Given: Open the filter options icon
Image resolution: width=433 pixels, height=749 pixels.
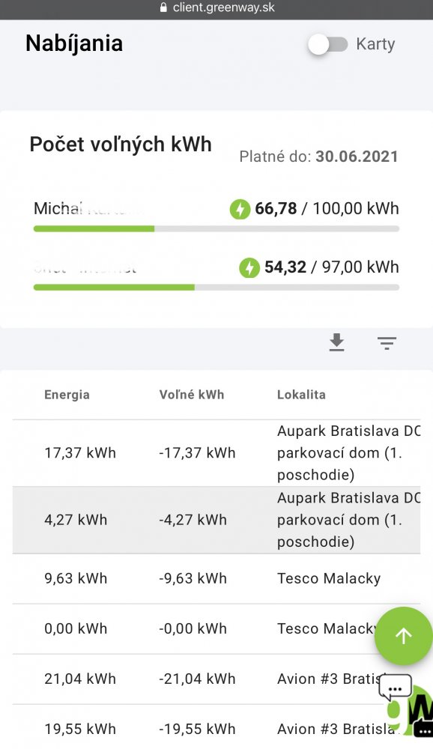Looking at the screenshot, I should 387,343.
